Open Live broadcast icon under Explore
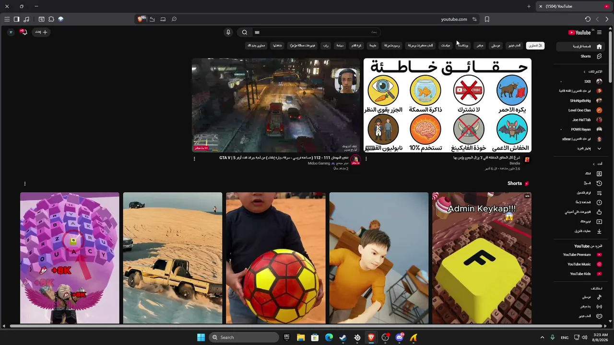Viewport: 614px width, 345px height. (599, 307)
